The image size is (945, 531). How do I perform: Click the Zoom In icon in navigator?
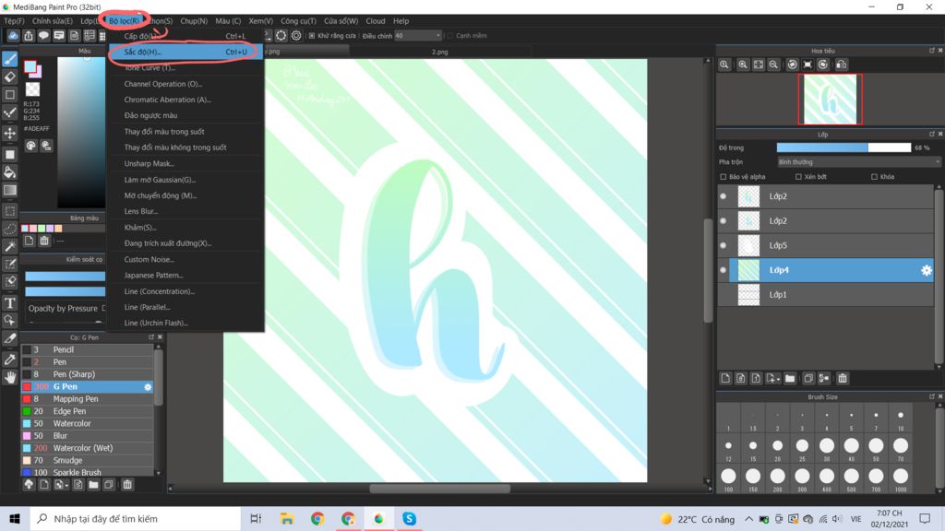point(743,65)
